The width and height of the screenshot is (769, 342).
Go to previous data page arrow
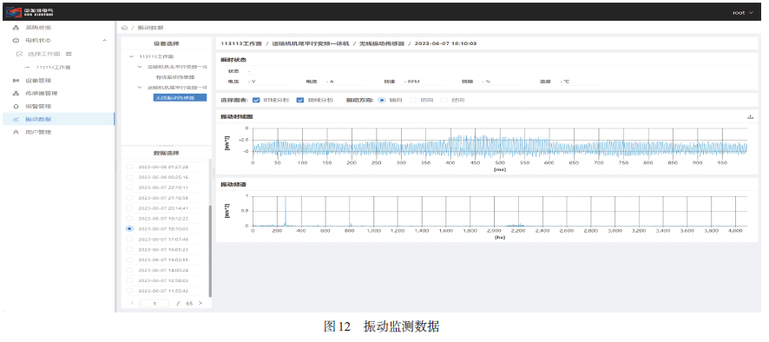click(133, 303)
